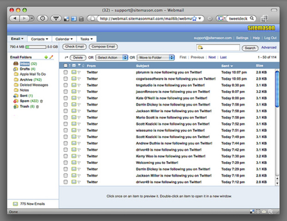The image size is (287, 221).
Task: Click the scrollbar down arrow
Action: (277, 183)
